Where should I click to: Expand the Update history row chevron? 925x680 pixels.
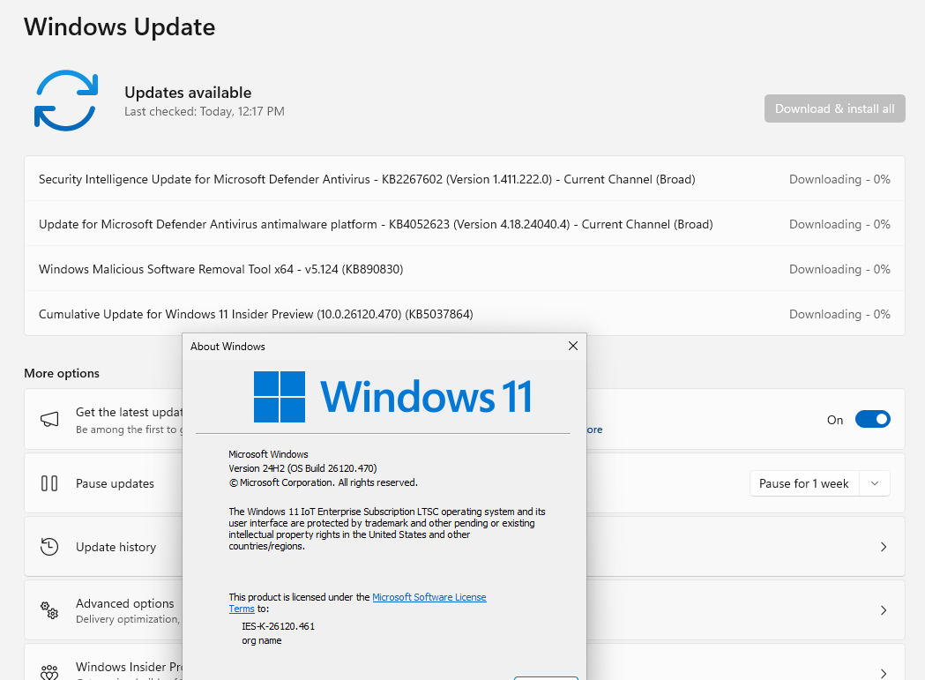884,547
